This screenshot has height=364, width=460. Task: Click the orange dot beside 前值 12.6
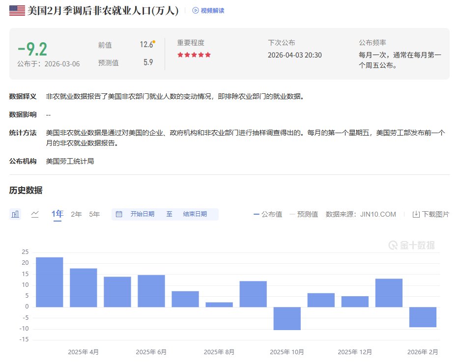point(154,42)
